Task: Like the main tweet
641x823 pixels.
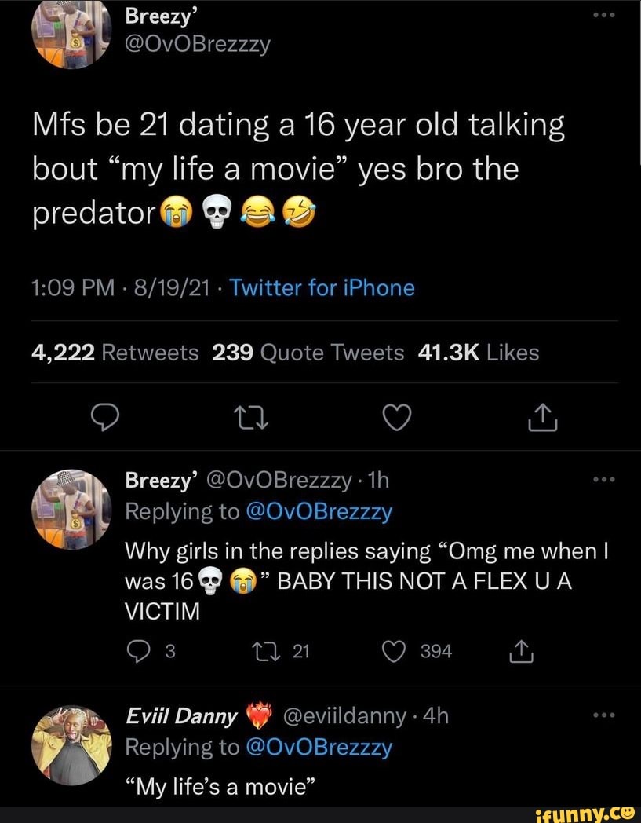Action: (x=398, y=420)
